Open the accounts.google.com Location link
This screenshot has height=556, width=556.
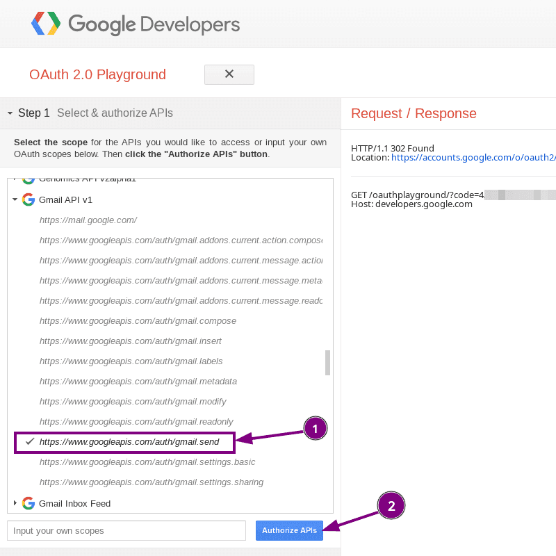(x=473, y=158)
